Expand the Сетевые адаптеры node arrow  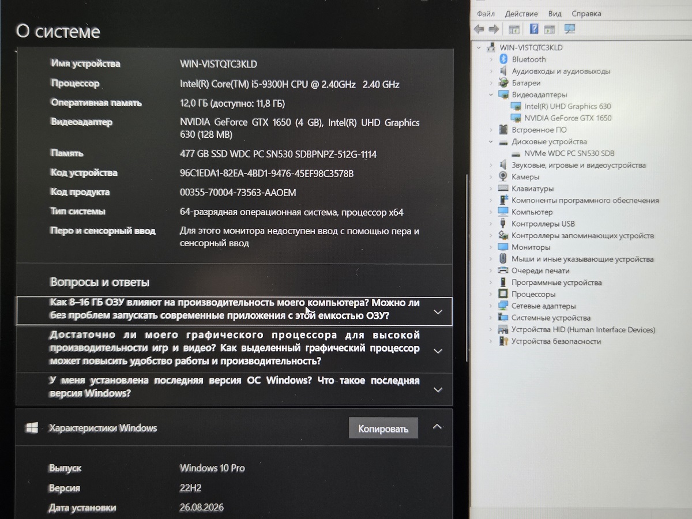pos(491,306)
